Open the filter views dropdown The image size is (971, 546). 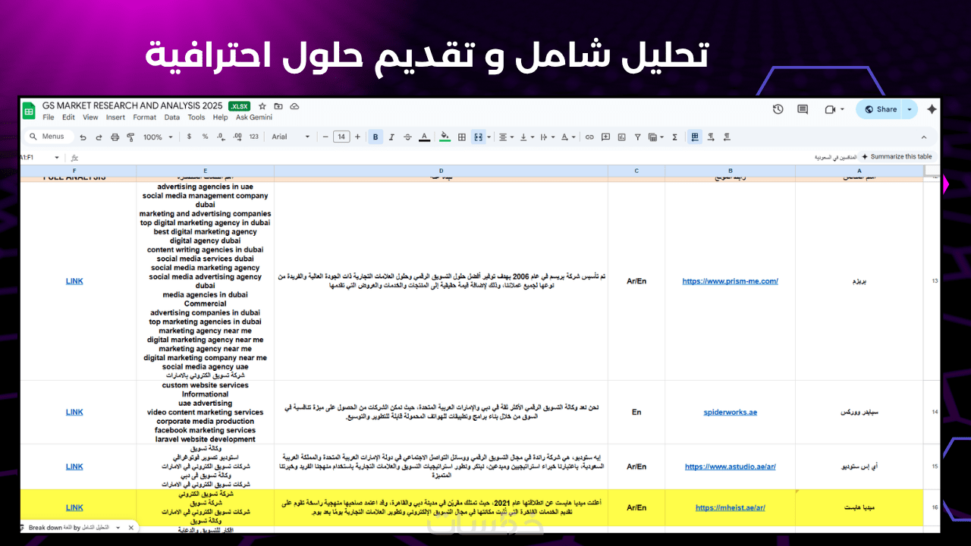tap(655, 137)
